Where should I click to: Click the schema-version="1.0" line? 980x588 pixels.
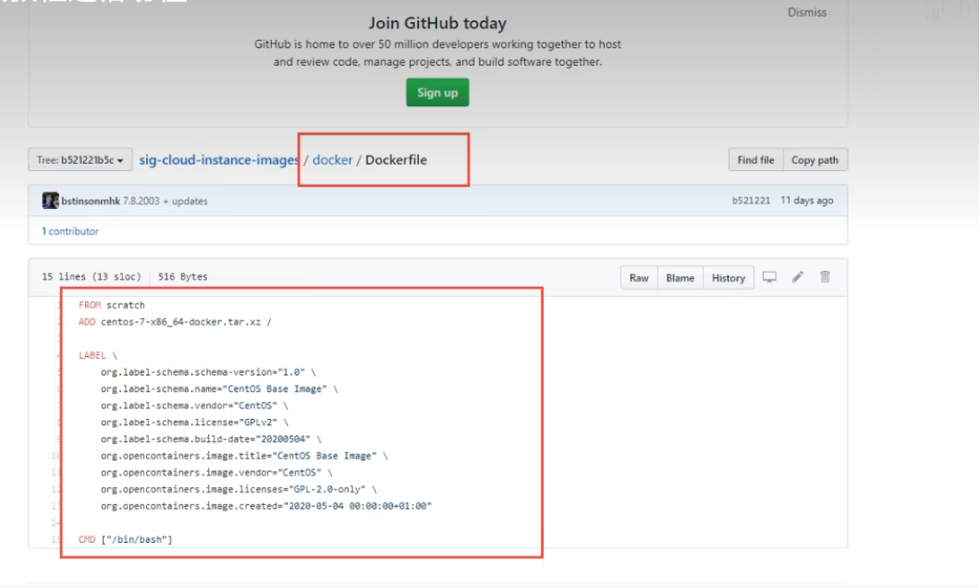point(208,373)
